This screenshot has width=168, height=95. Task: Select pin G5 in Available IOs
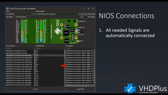coord(50,55)
